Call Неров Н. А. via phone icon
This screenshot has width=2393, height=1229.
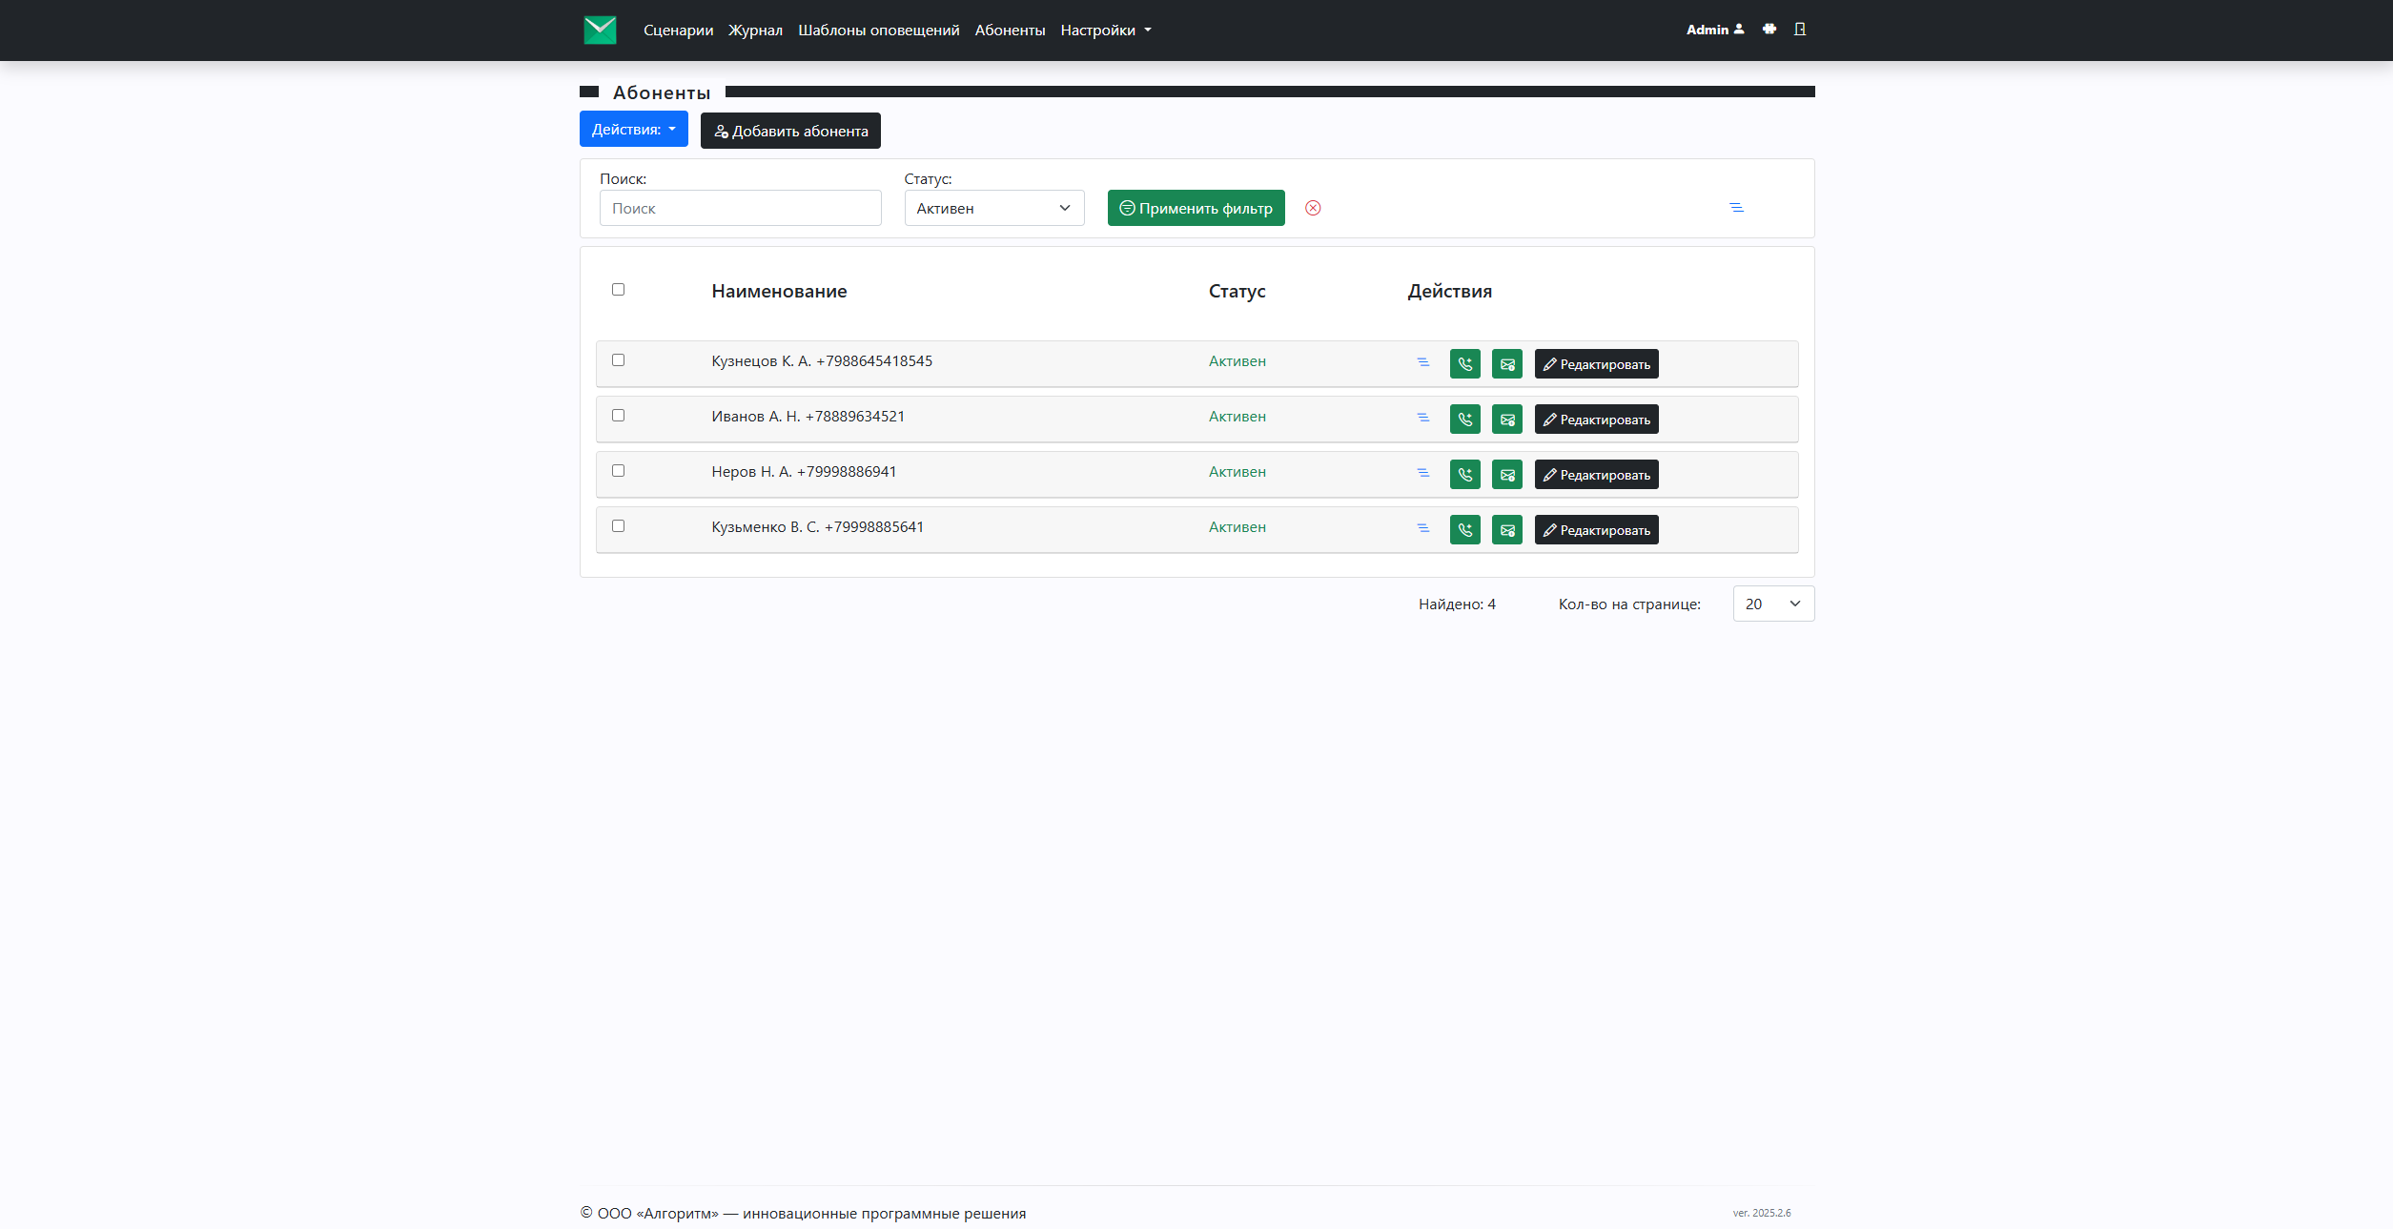click(1464, 474)
